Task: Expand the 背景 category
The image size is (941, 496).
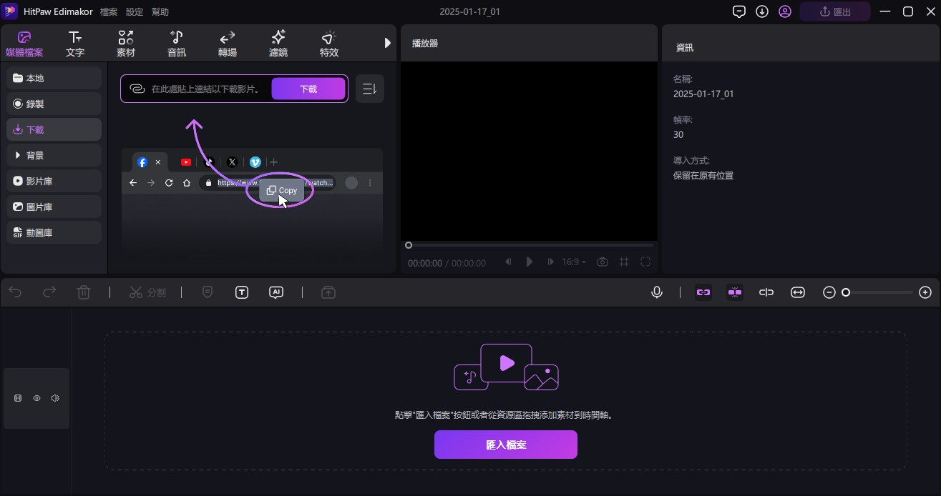Action: pos(54,155)
